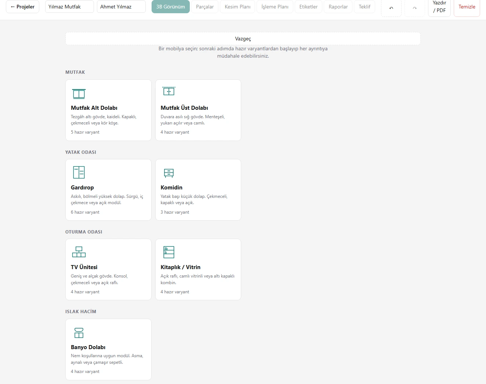Choose the Kitaplık / Vitrin bookshelf icon
The height and width of the screenshot is (384, 486).
pos(168,252)
